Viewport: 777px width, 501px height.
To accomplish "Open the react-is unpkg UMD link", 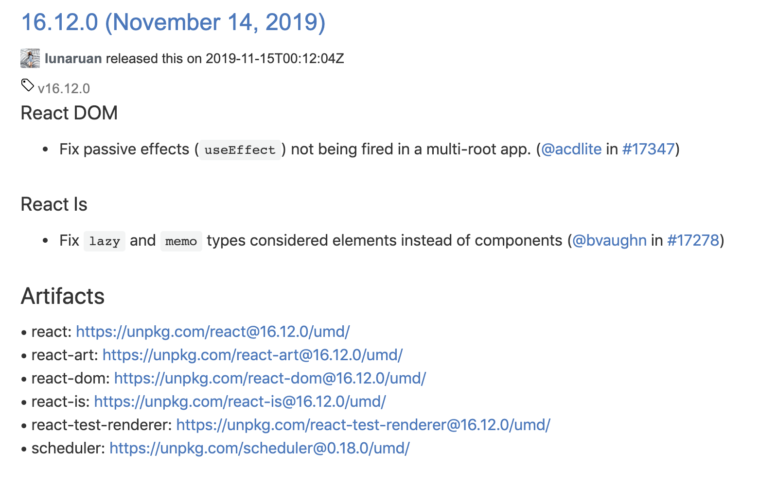I will coord(240,401).
